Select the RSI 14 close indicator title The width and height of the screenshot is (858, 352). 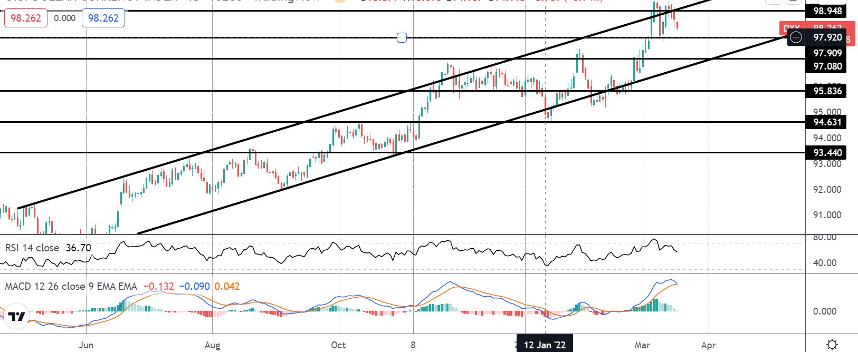32,248
